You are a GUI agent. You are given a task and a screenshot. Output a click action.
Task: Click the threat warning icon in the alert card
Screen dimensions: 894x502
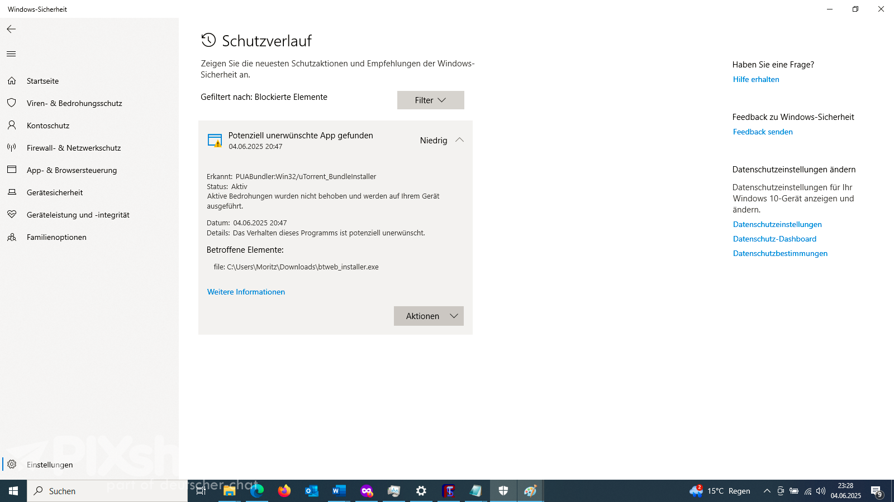(215, 141)
